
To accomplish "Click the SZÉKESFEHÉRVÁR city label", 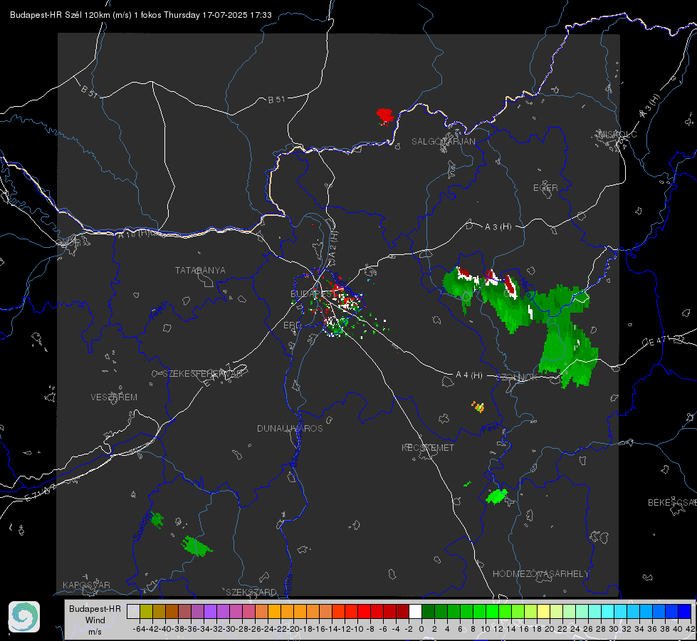I will pos(202,374).
